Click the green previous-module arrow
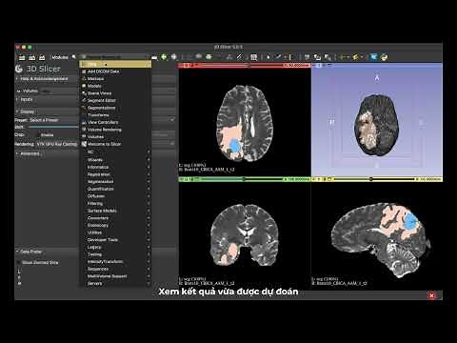Viewport: 457px width, 343px height. pos(164,57)
